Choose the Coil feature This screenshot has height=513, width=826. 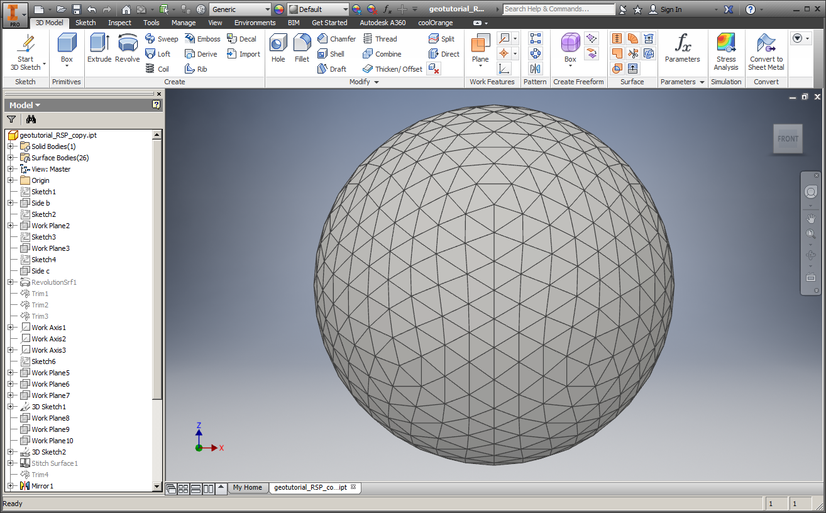pyautogui.click(x=157, y=69)
